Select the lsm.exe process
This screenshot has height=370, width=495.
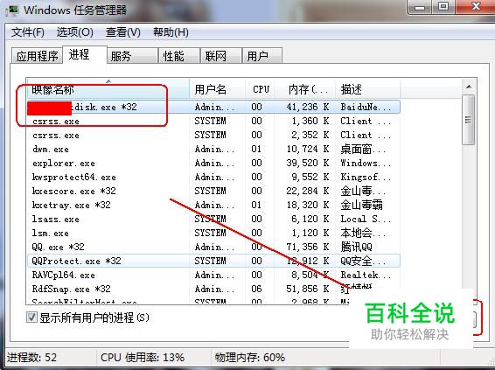213,233
